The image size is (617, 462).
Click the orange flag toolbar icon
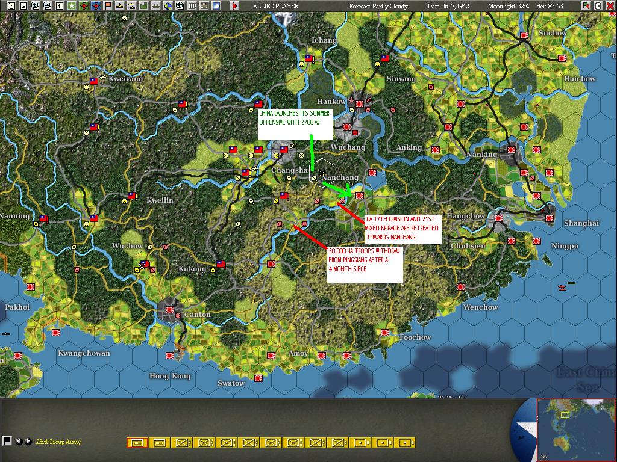107,6
